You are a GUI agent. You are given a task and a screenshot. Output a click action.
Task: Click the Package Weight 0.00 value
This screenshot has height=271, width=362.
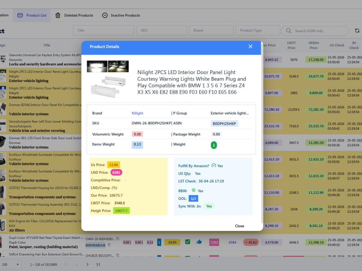[216, 134]
